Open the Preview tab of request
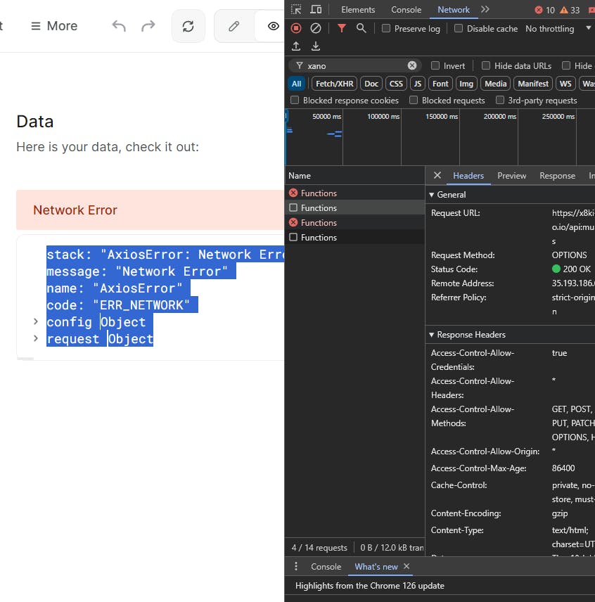 coord(511,176)
